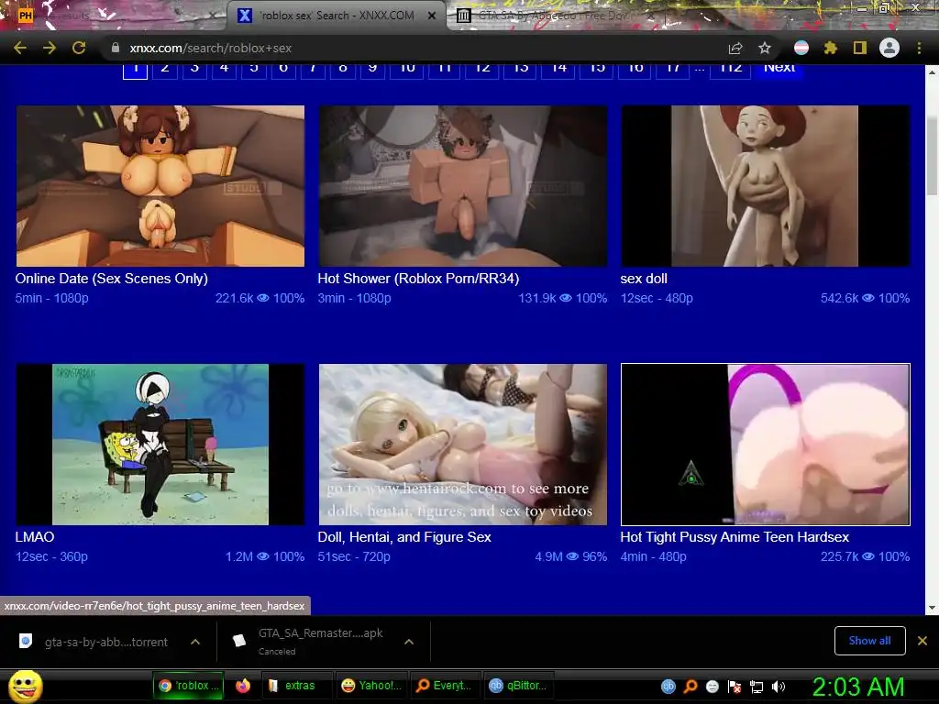
Task: Open the profile avatar menu
Action: [889, 48]
